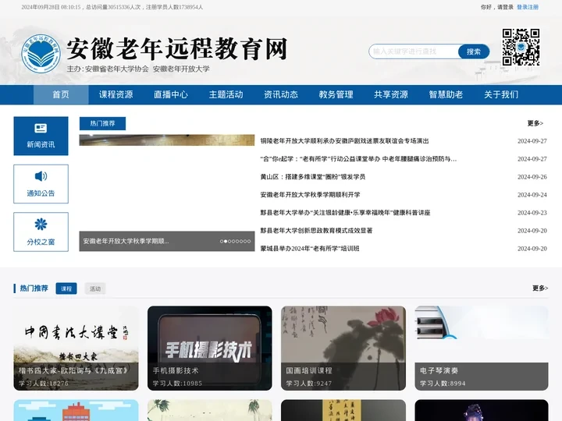Click 更多> in the news section
The width and height of the screenshot is (562, 421).
click(x=535, y=123)
